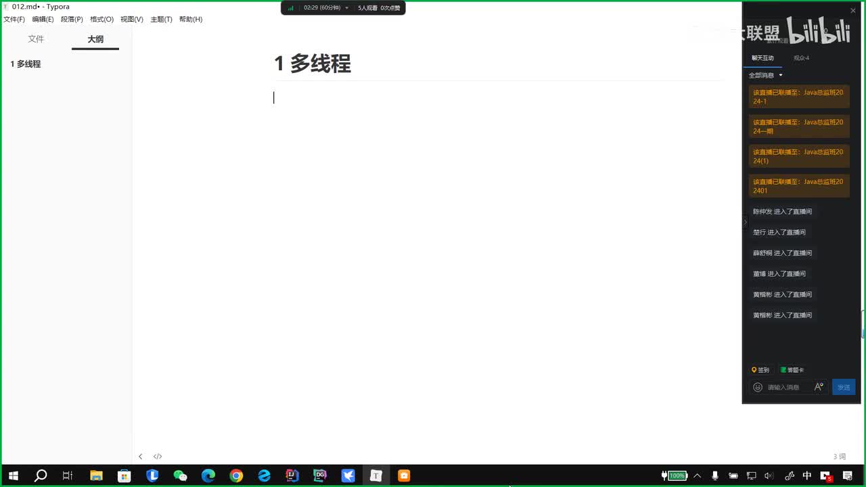Open File Explorer from taskbar
The image size is (866, 487).
pyautogui.click(x=96, y=476)
